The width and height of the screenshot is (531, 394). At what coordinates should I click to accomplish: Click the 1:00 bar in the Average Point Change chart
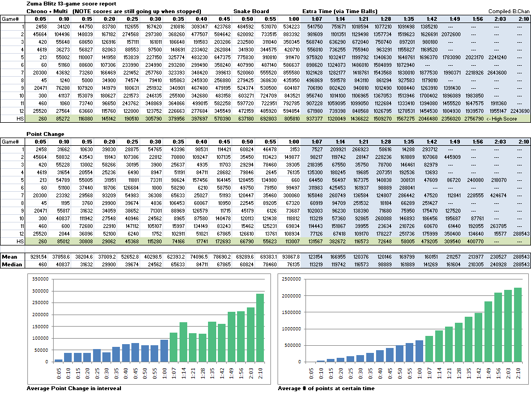point(164,351)
